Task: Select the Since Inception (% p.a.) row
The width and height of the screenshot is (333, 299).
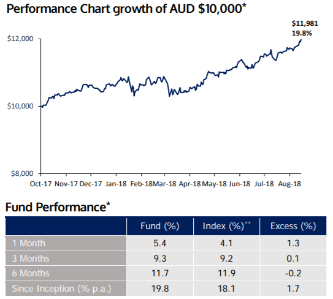Action: pyautogui.click(x=166, y=289)
